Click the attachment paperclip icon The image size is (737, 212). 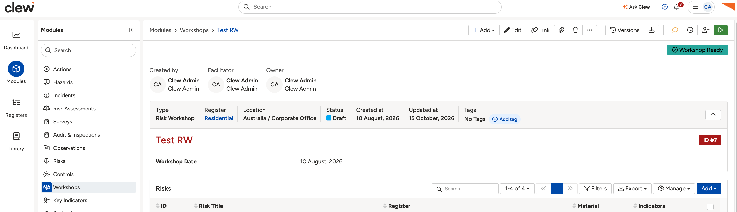click(x=561, y=30)
